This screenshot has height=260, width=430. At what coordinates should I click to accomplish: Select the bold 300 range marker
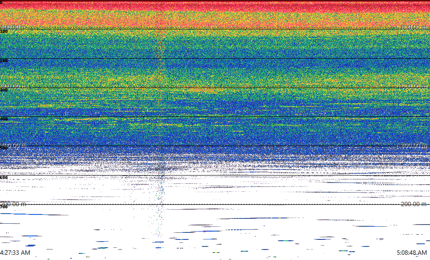[4, 90]
